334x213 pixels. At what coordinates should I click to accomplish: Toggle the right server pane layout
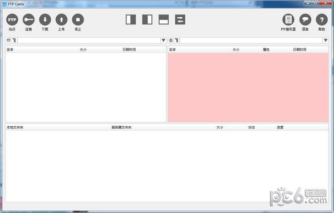[147, 19]
